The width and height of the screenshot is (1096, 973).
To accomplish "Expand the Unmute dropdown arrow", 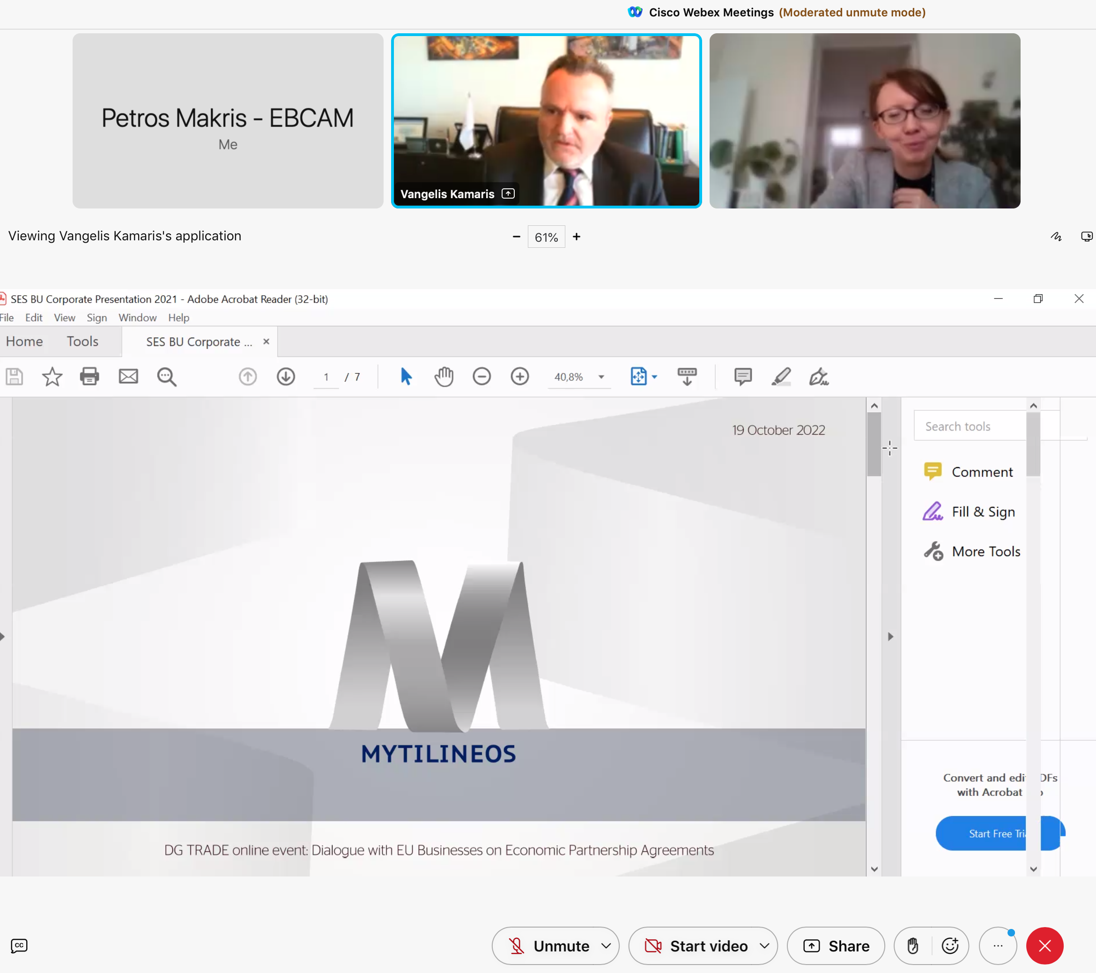I will (608, 945).
